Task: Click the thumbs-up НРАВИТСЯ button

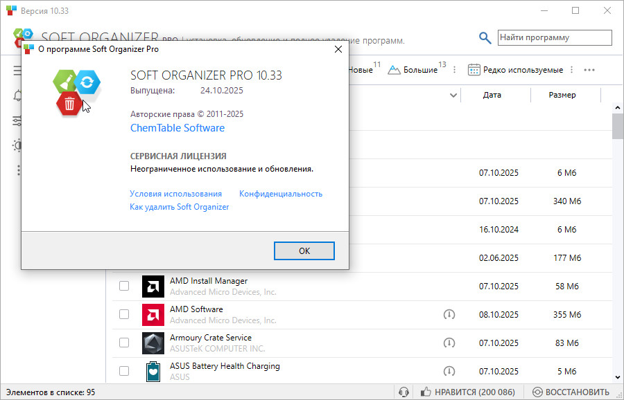Action: pos(468,392)
